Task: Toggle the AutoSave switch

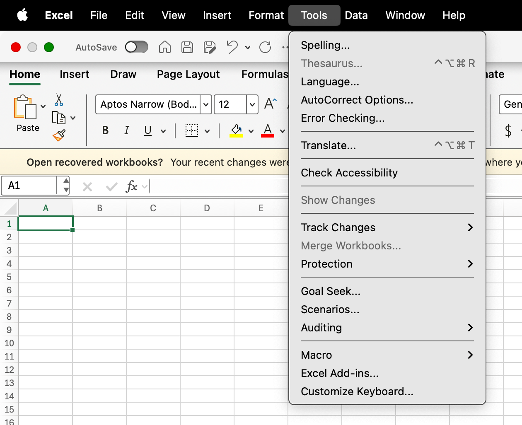Action: (x=137, y=47)
